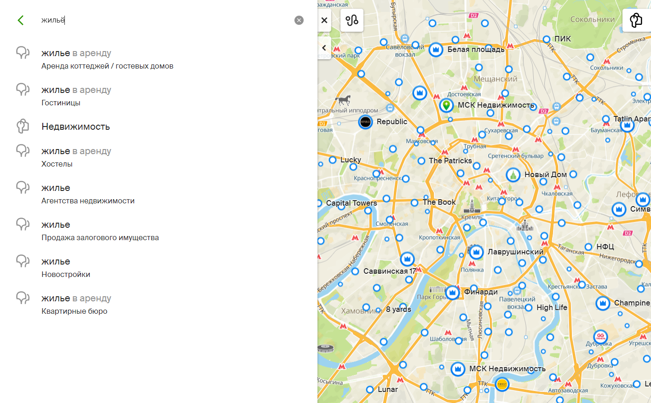Open the Tatlin Apartments crown marker
Viewport: 651px width, 403px height.
coord(627,125)
